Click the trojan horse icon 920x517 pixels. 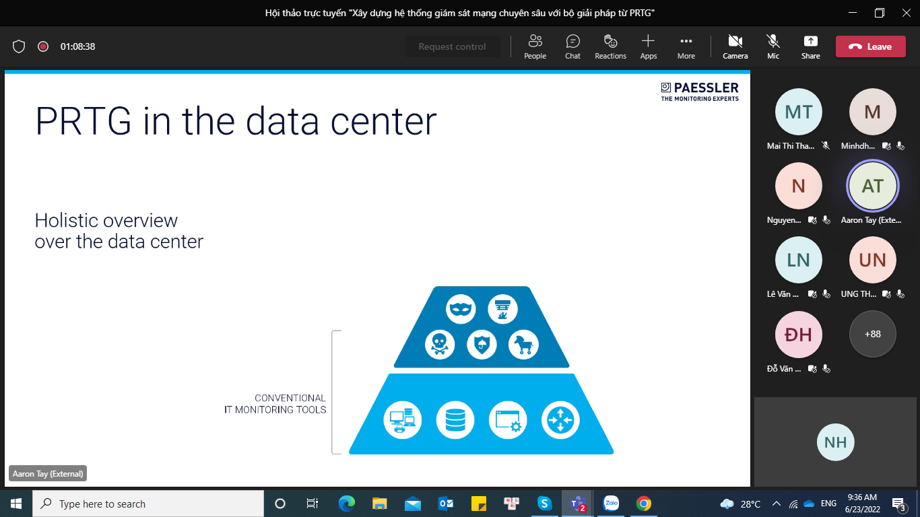click(523, 345)
